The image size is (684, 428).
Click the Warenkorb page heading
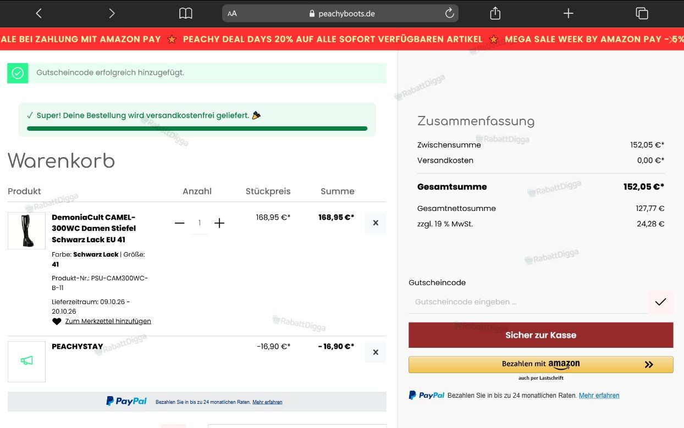pyautogui.click(x=62, y=161)
